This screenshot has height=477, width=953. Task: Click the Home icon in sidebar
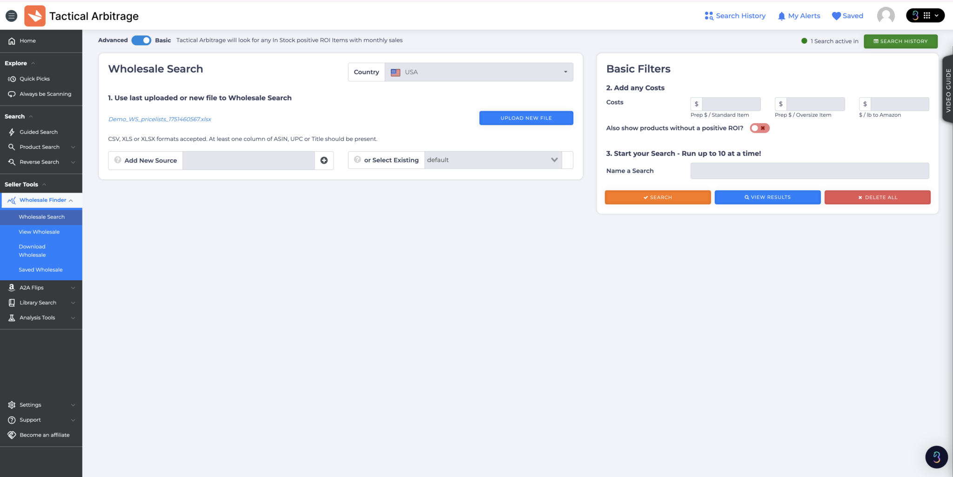12,41
